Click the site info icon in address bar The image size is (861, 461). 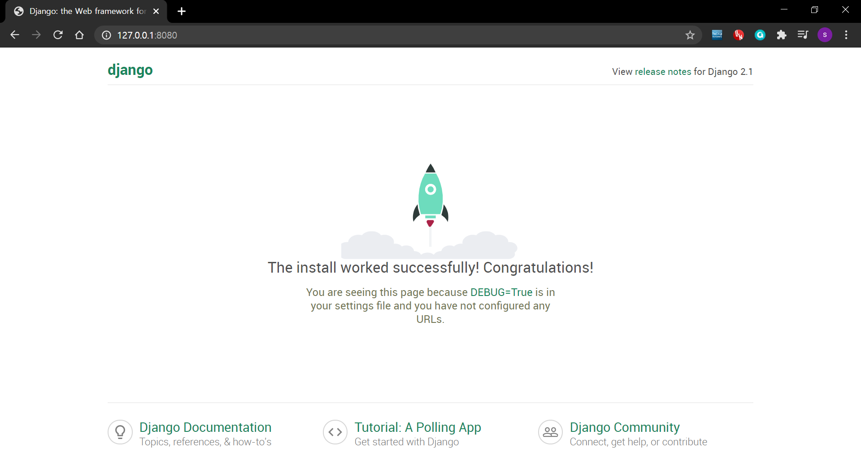[106, 35]
